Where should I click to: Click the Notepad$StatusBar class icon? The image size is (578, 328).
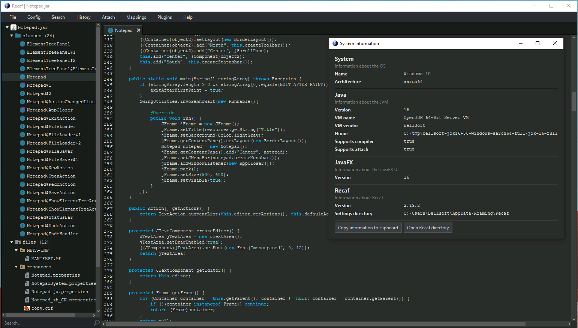point(22,217)
